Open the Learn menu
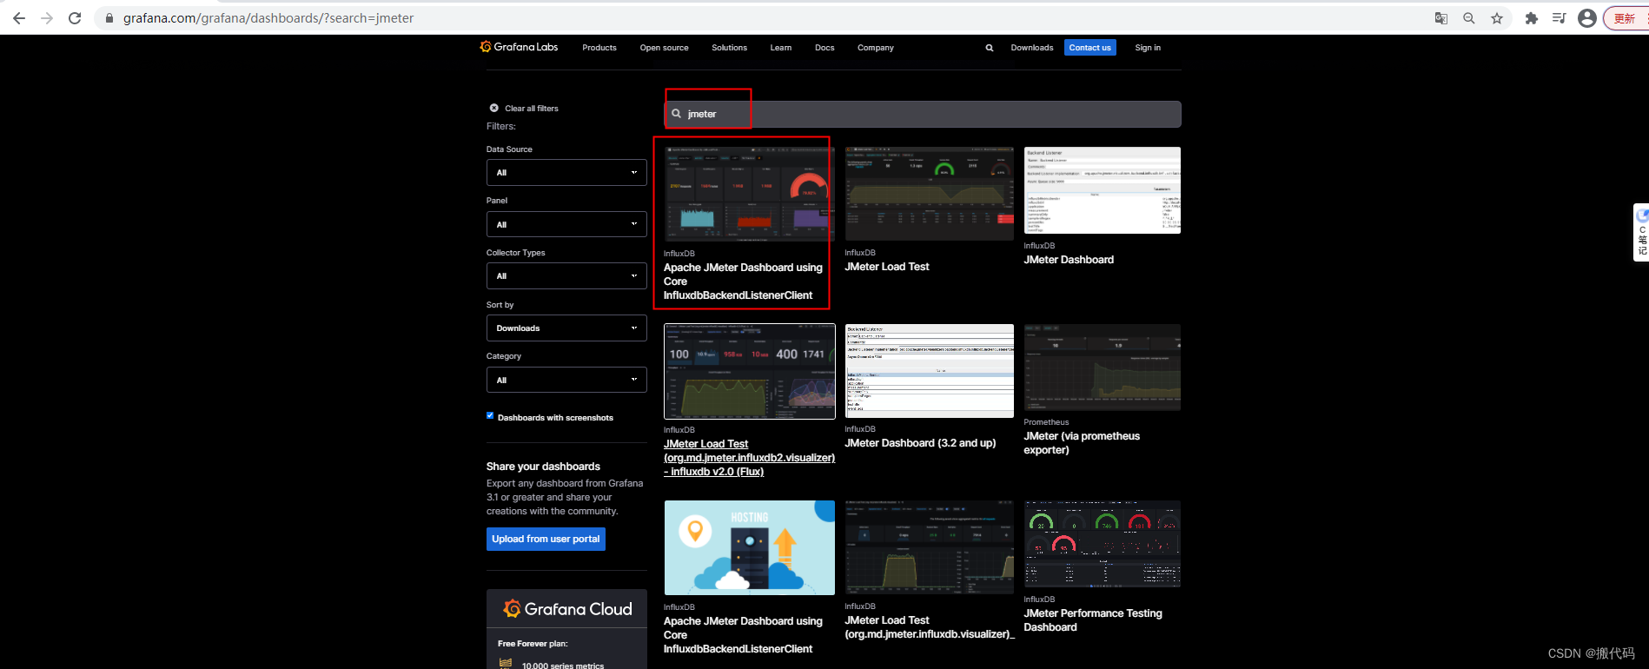The height and width of the screenshot is (669, 1649). click(x=780, y=48)
